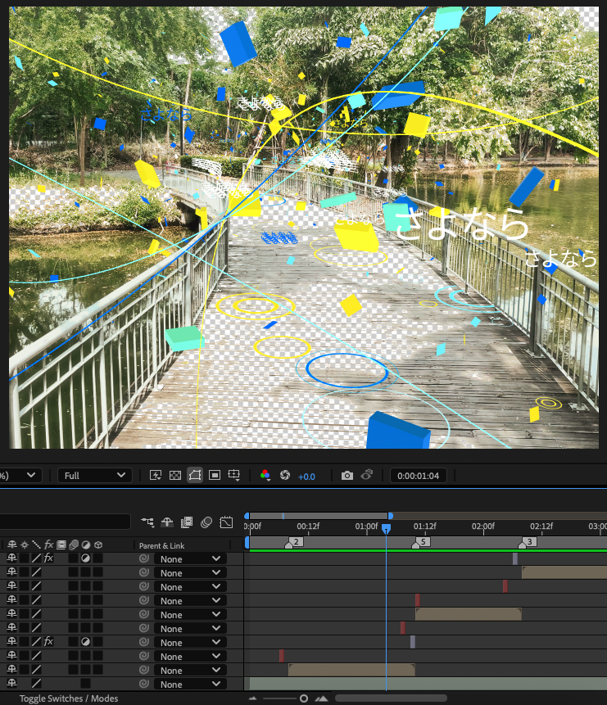The image size is (607, 705).
Task: Toggle the fx switch on the lower fx layer
Action: 48,642
